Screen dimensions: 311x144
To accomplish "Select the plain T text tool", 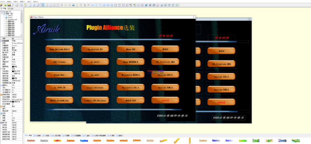I will pos(81,5).
